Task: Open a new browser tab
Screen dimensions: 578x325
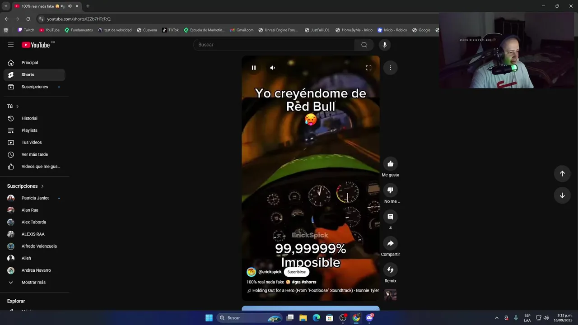Action: (x=88, y=6)
